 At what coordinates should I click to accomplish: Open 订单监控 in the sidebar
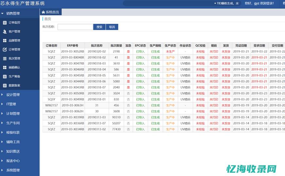tap(14, 22)
